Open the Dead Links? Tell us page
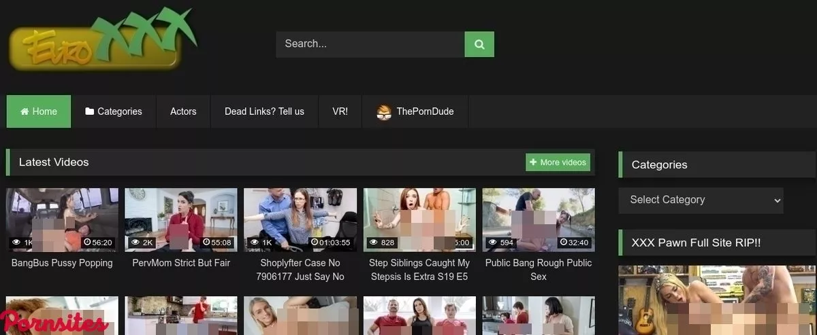This screenshot has width=817, height=335. [264, 111]
